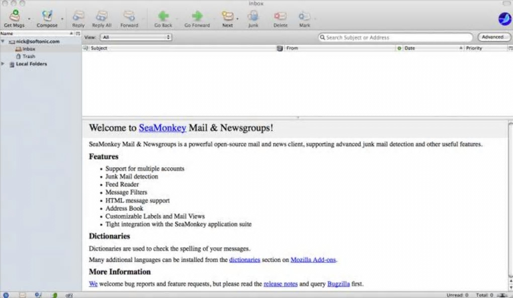Screen dimensions: 513x298
Task: Click the "We" link
Action: (93, 284)
